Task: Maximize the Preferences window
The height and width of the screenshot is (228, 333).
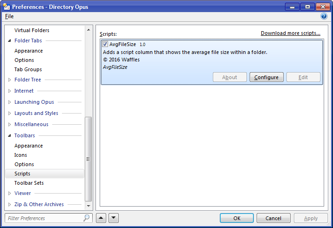Action: coord(307,7)
